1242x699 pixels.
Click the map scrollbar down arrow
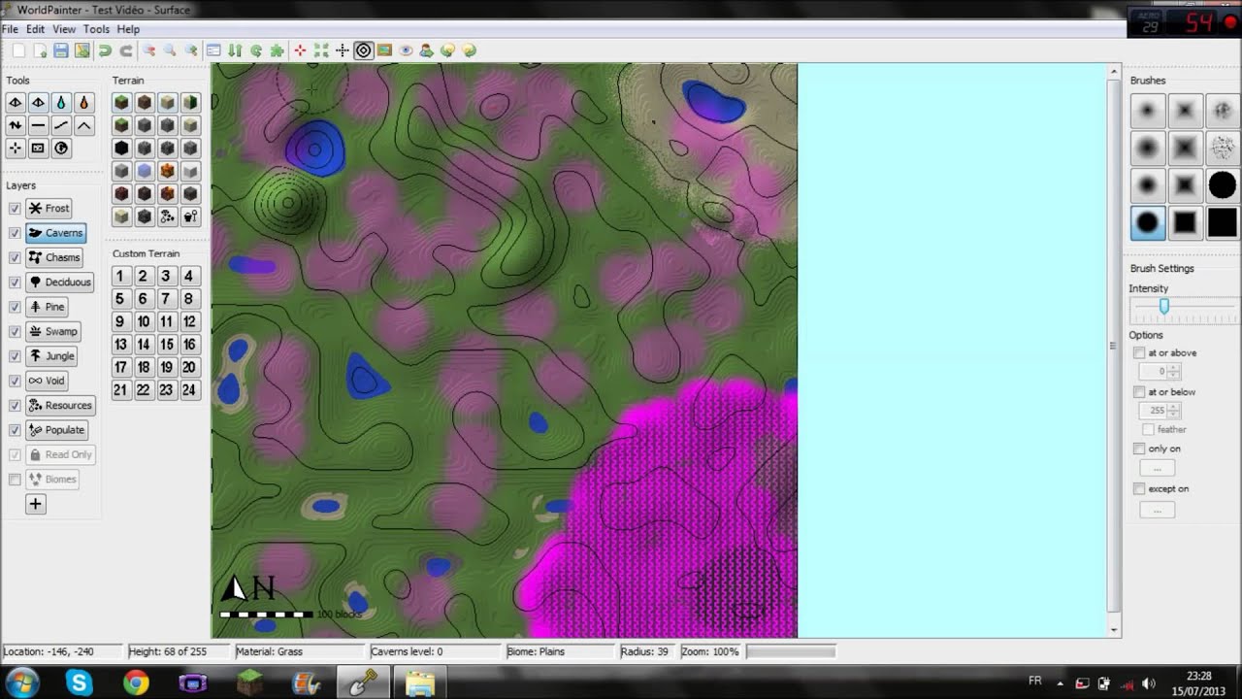[1113, 631]
